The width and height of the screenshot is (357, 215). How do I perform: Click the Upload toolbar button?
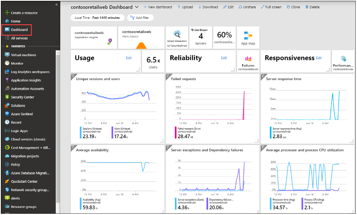[185, 7]
